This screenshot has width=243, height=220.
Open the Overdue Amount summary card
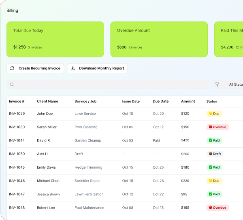(159, 39)
